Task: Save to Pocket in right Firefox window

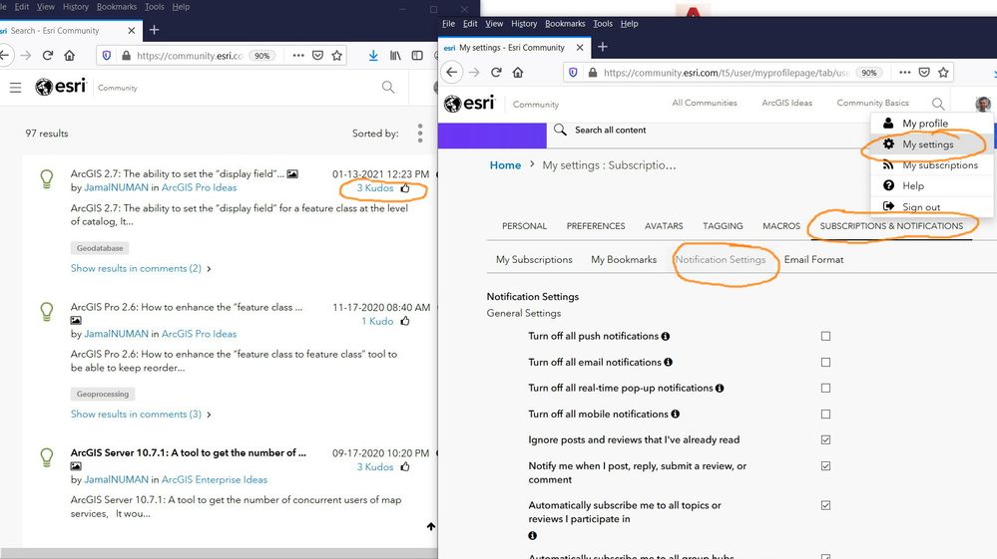Action: tap(924, 73)
